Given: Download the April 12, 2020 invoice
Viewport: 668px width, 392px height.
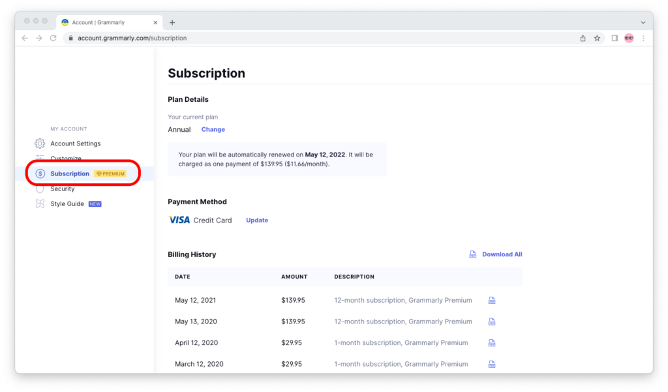Looking at the screenshot, I should (492, 343).
